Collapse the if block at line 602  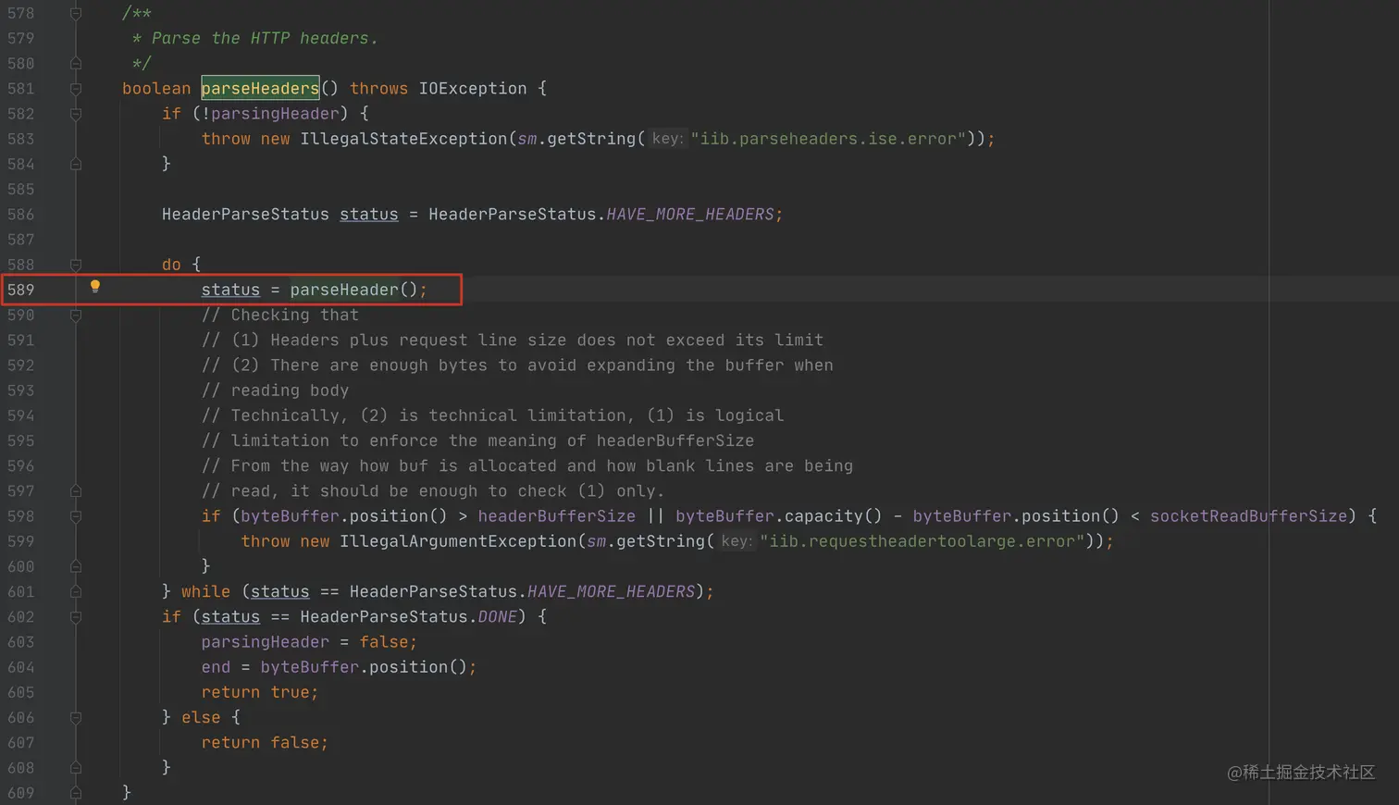[x=76, y=617]
